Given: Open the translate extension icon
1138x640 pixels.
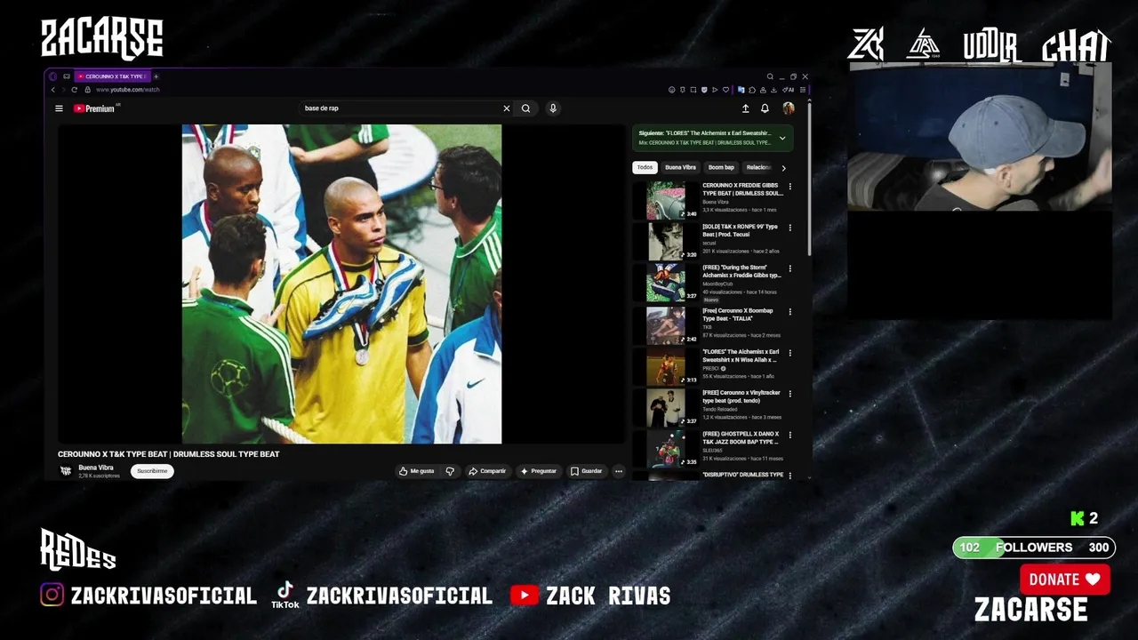Looking at the screenshot, I should tap(741, 90).
